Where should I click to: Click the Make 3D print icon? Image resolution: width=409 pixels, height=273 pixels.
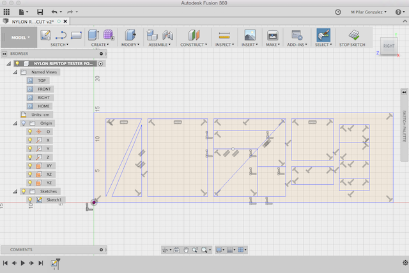tap(272, 35)
